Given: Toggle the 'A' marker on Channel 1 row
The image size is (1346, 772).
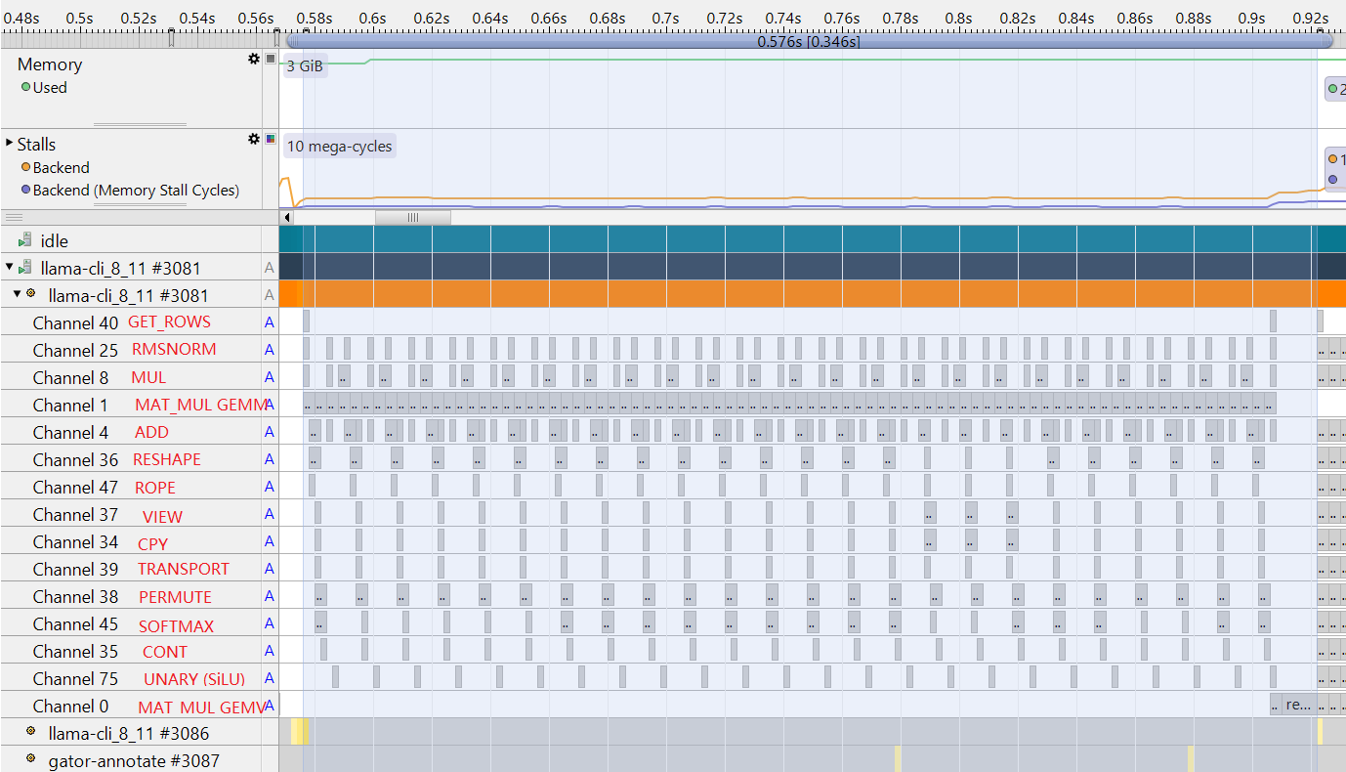Looking at the screenshot, I should point(270,405).
